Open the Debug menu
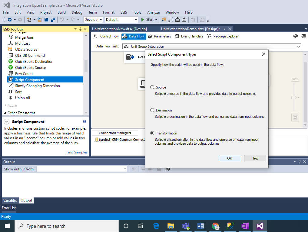The height and width of the screenshot is (232, 308). (x=77, y=12)
